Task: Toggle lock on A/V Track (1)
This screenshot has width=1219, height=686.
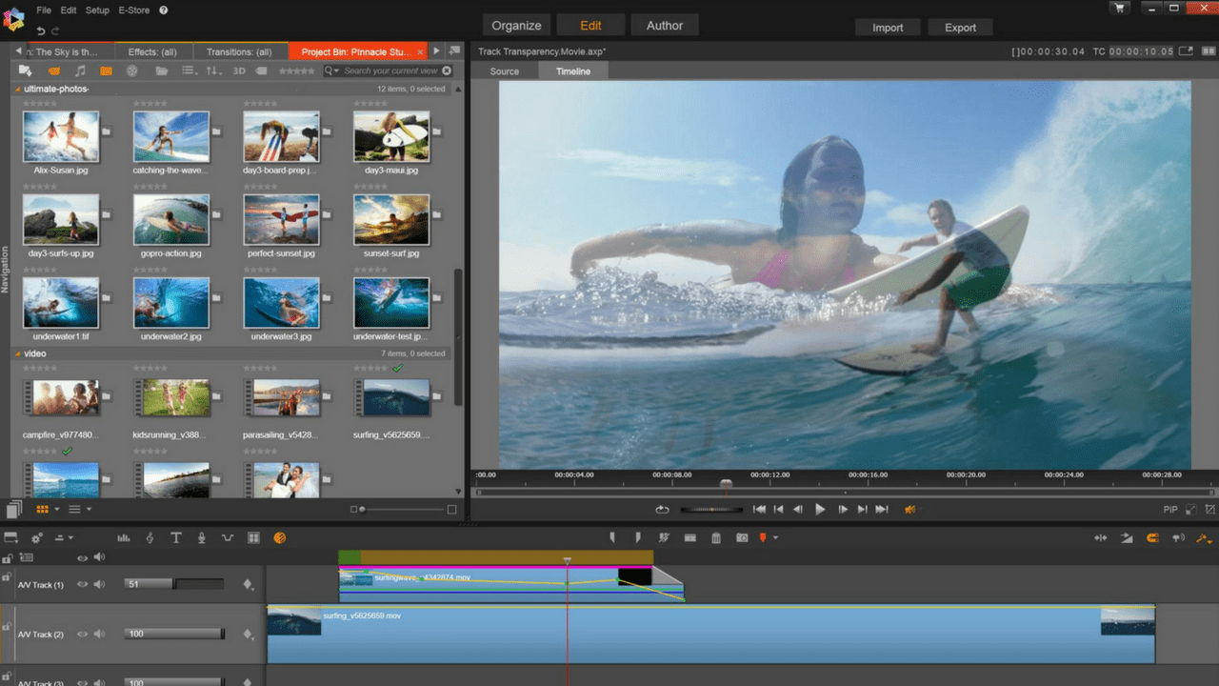Action: [7, 578]
